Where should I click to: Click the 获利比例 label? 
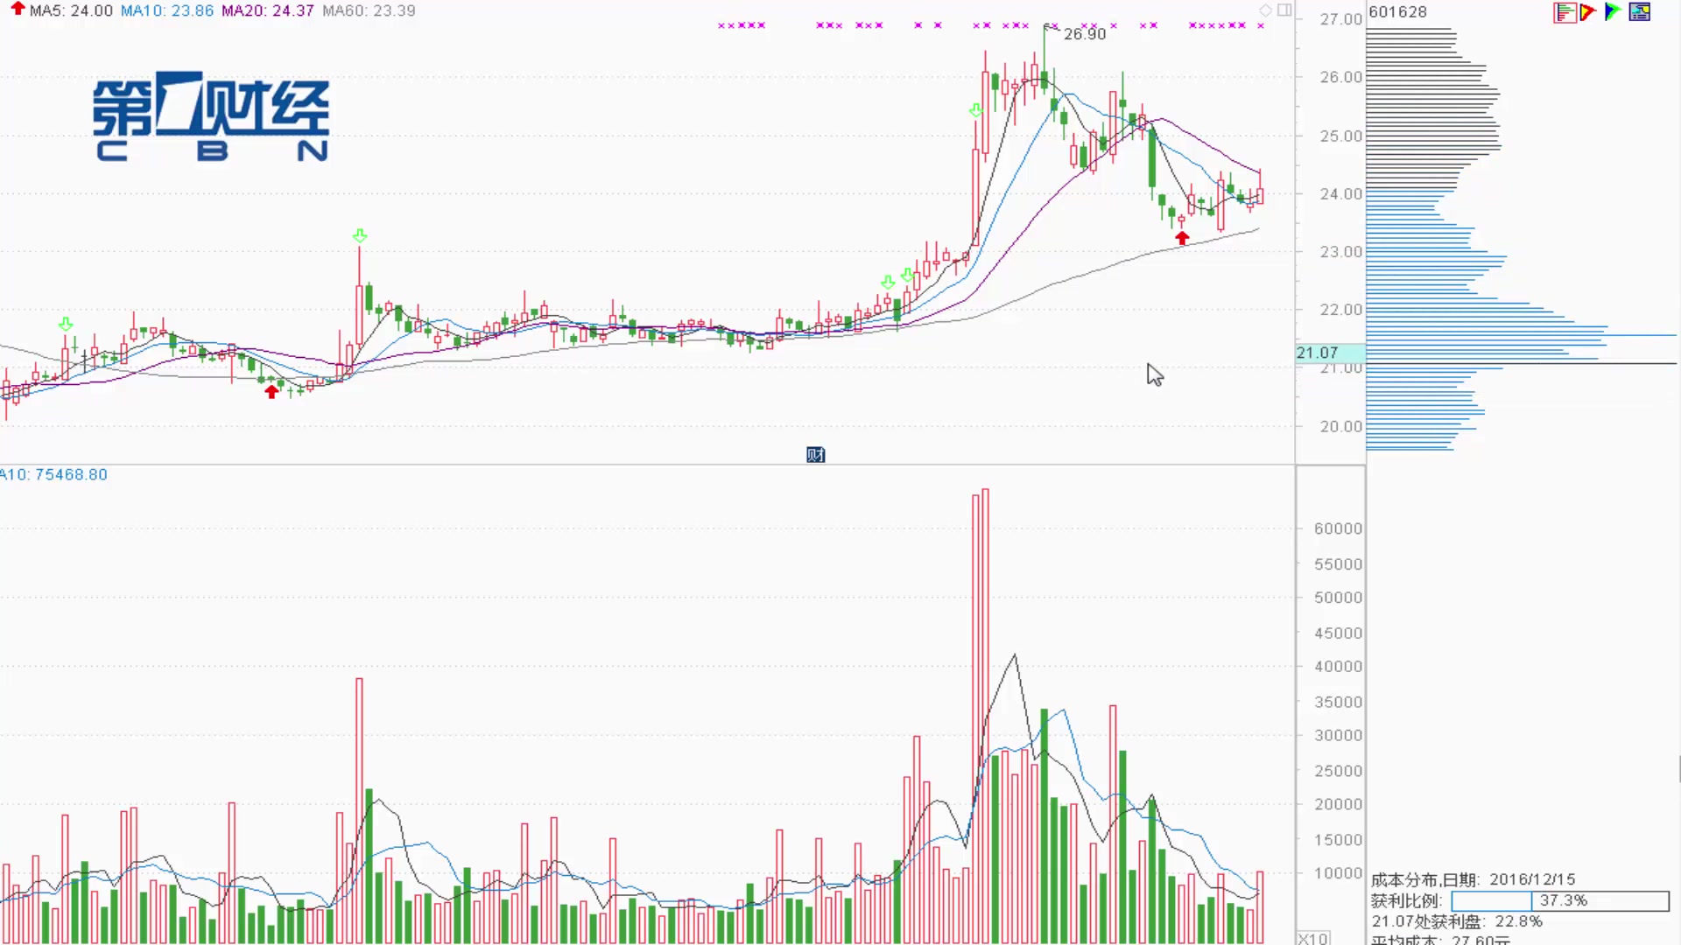pyautogui.click(x=1406, y=900)
